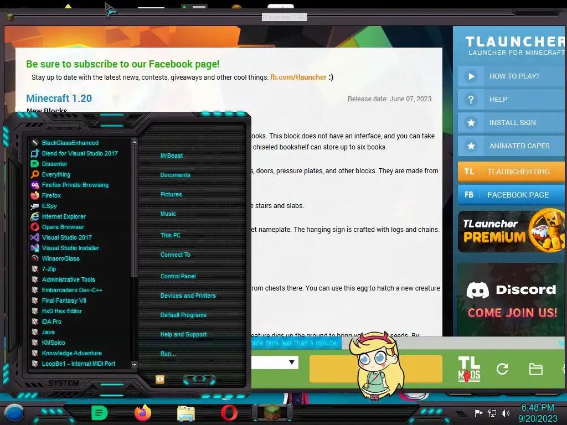Click the Start orb button

(x=14, y=413)
